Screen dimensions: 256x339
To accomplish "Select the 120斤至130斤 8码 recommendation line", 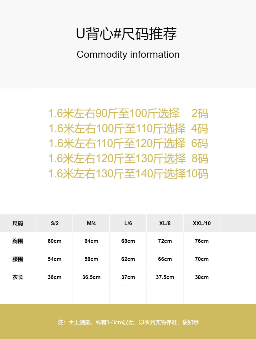I will tap(128, 159).
